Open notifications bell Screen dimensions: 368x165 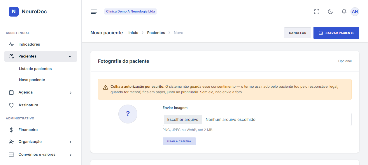tap(344, 12)
